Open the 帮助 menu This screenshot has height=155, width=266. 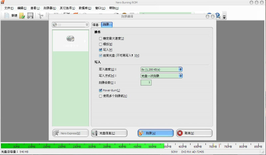pyautogui.click(x=114, y=8)
